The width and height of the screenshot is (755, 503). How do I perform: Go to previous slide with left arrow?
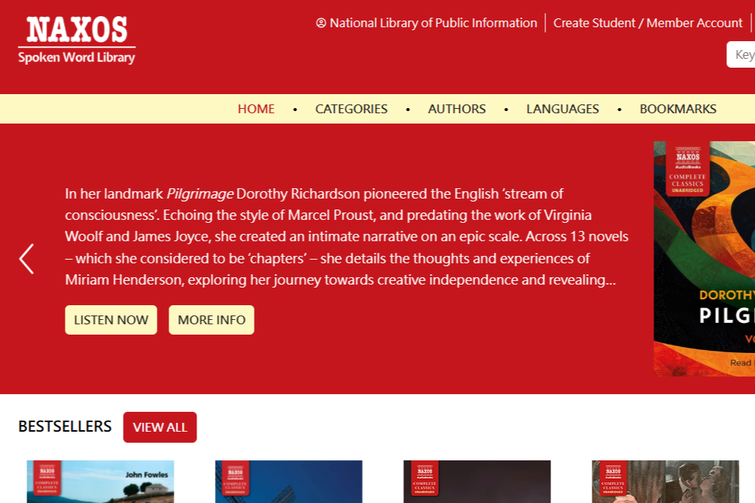click(26, 258)
